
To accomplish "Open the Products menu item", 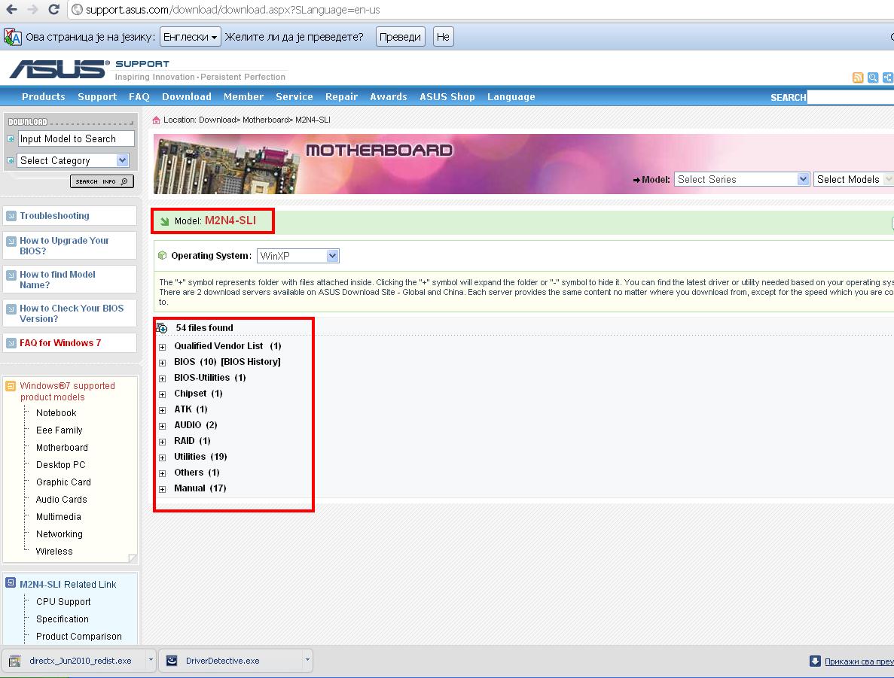I will tap(43, 97).
